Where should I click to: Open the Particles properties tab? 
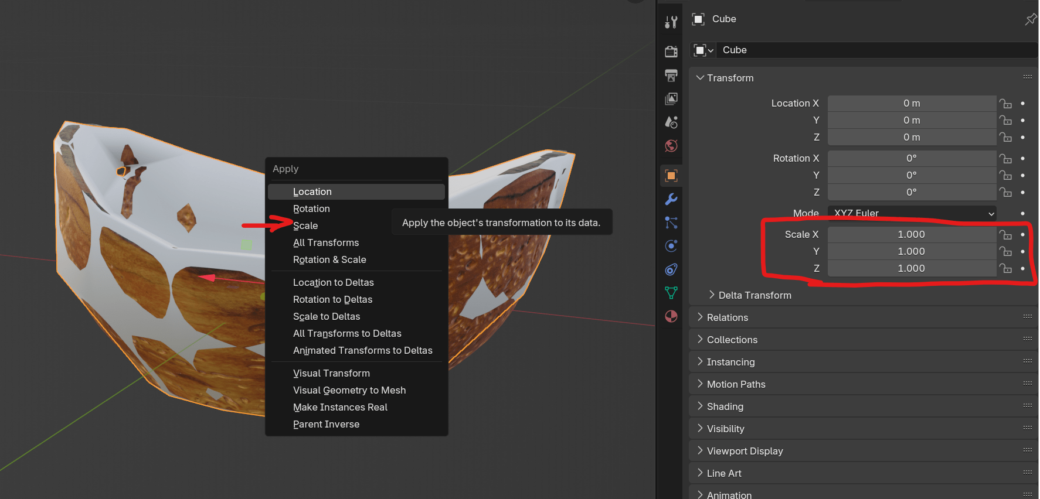pos(671,223)
